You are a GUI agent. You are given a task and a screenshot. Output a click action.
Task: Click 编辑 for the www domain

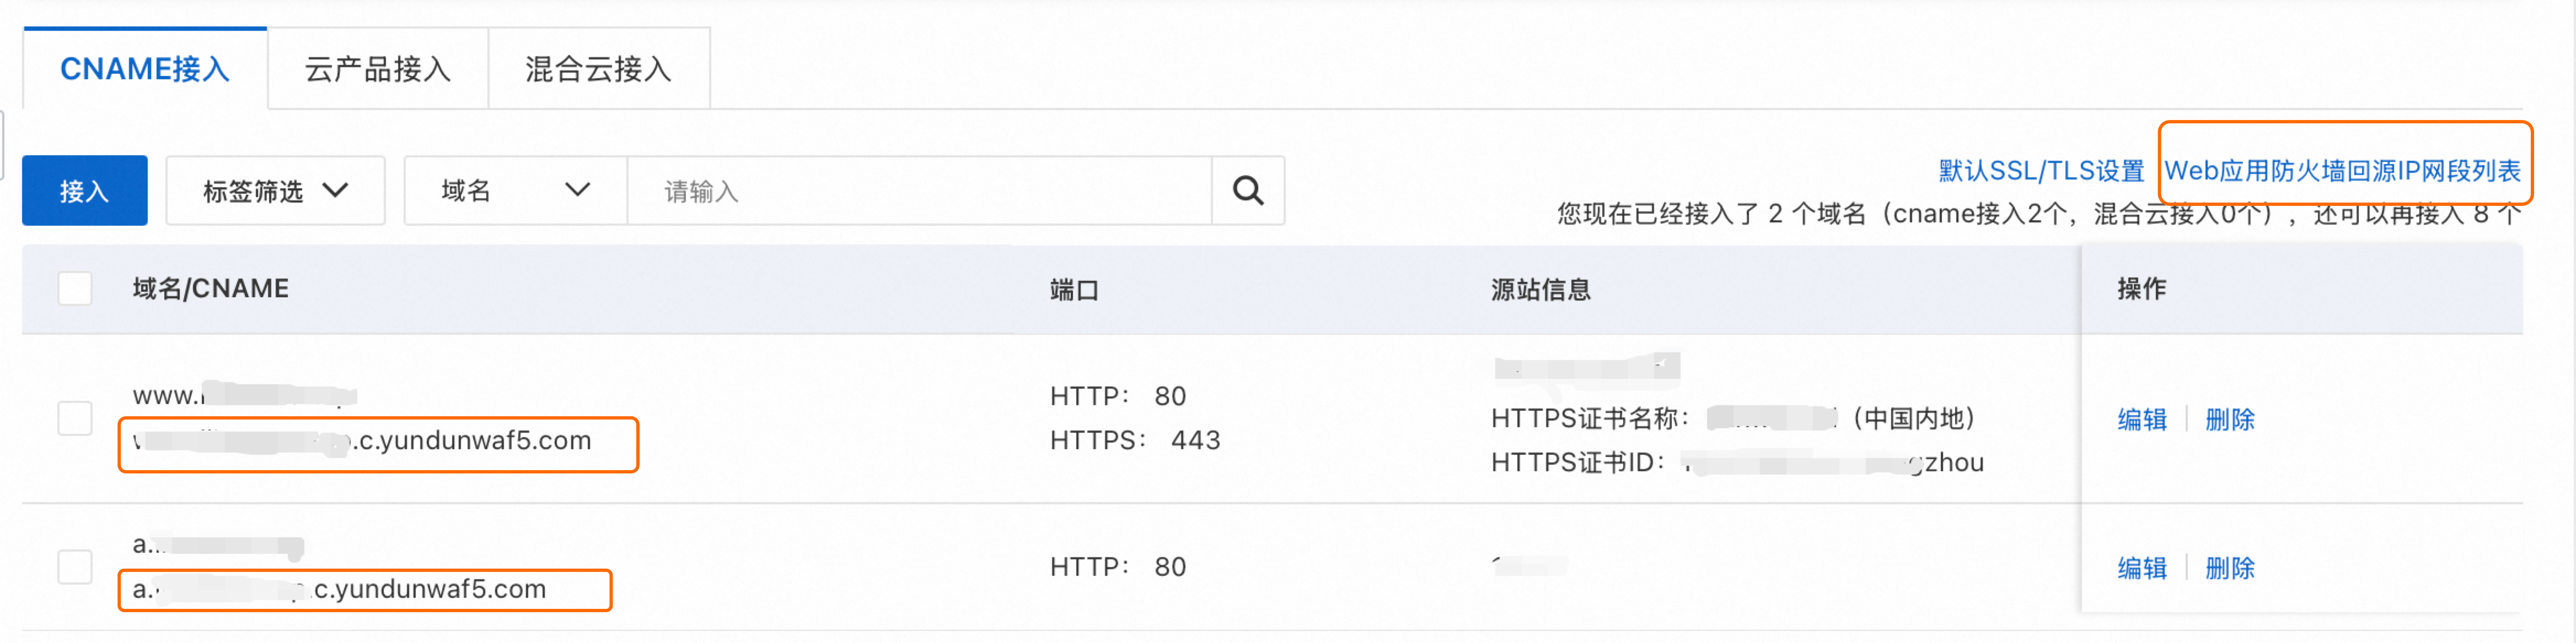click(x=2142, y=419)
